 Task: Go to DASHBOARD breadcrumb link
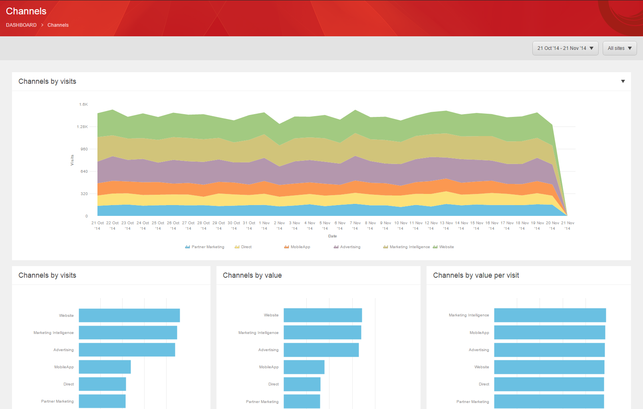click(x=21, y=25)
